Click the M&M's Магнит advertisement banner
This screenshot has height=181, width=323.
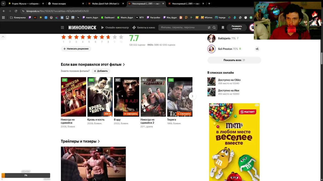[234, 142]
